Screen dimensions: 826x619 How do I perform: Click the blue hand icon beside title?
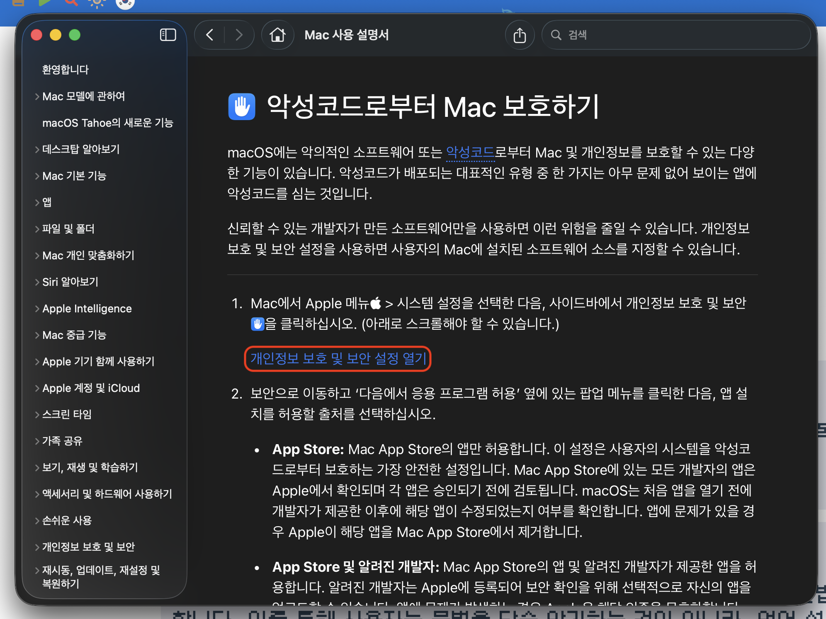241,106
